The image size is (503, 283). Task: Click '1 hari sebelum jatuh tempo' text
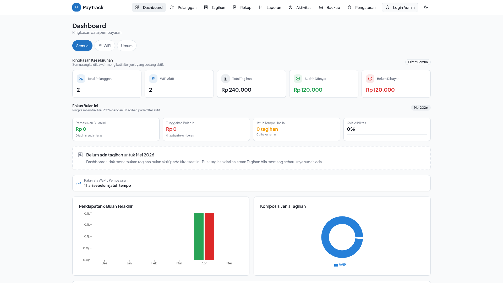(107, 186)
